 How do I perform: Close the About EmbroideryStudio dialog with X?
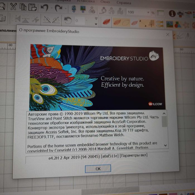[x=167, y=35]
